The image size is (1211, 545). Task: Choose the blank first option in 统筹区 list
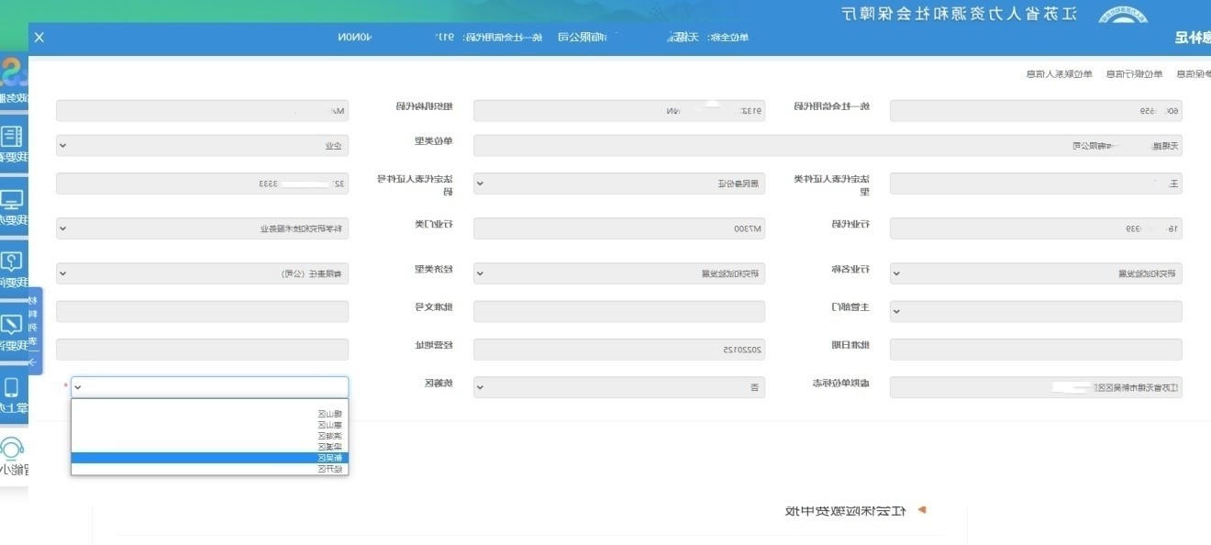[x=210, y=404]
